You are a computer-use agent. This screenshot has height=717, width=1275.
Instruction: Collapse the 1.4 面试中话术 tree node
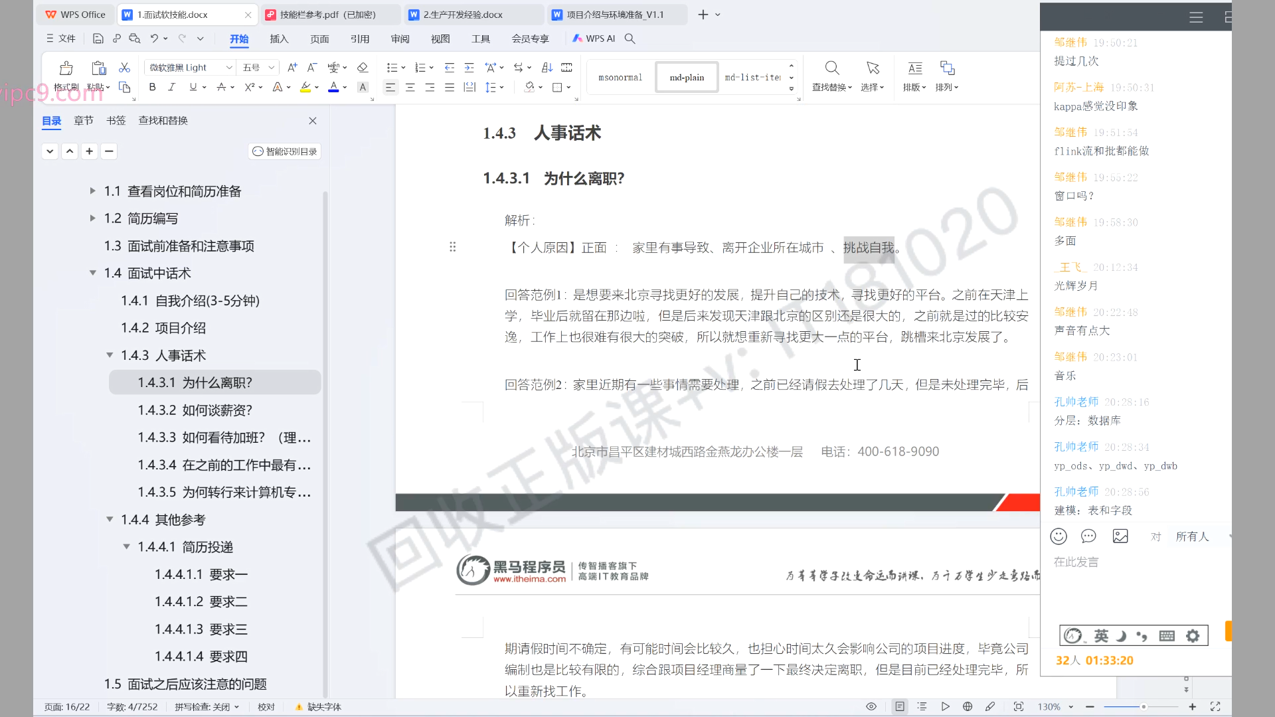[93, 273]
